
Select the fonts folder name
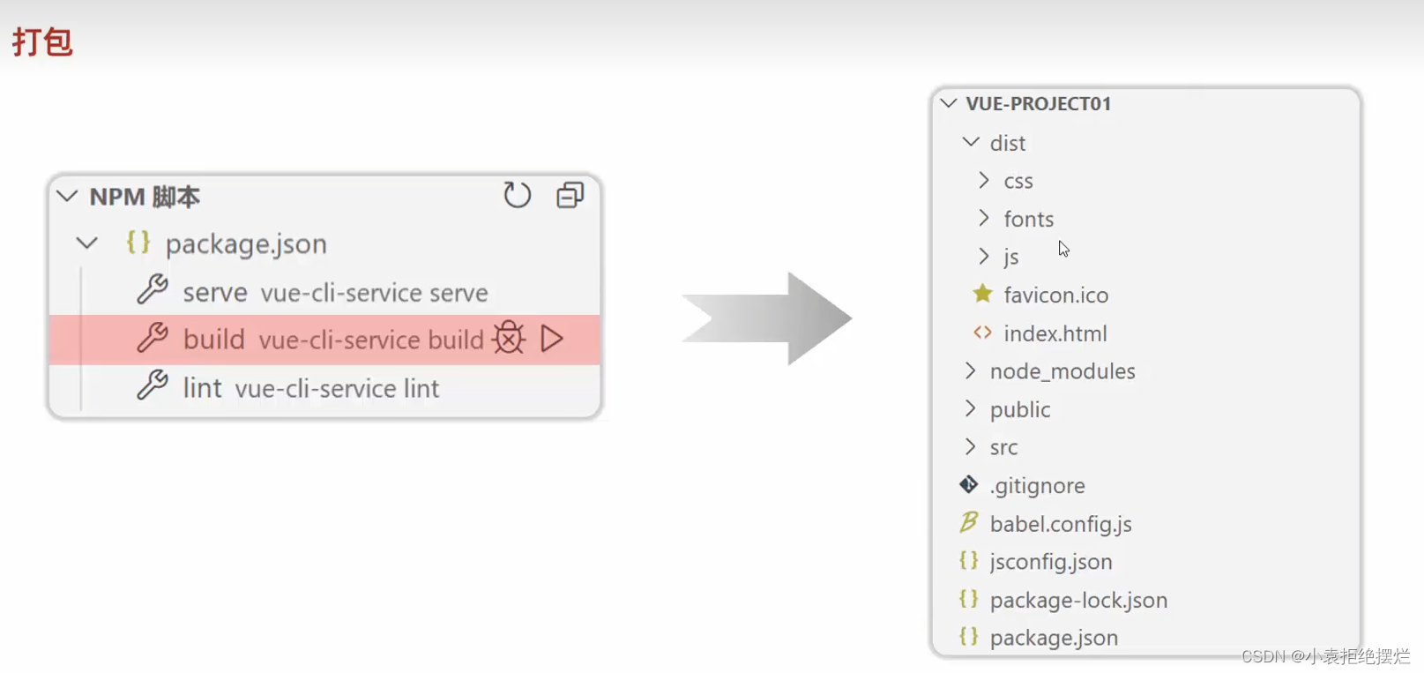pyautogui.click(x=1029, y=219)
